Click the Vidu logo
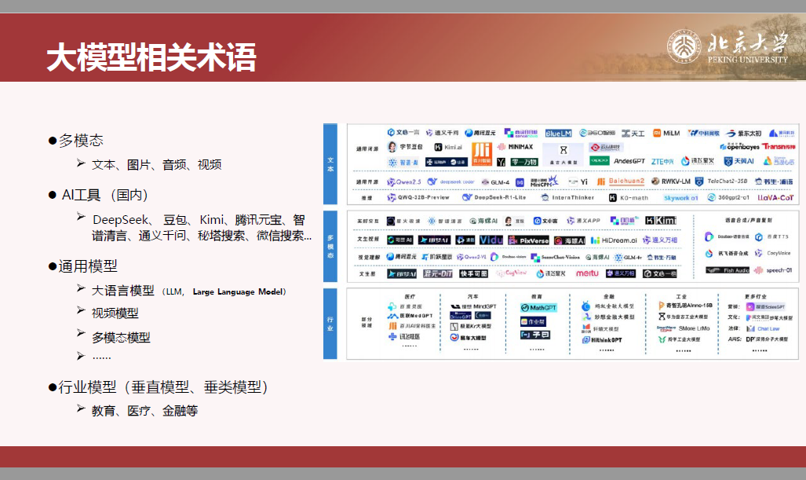The image size is (806, 480). [x=491, y=240]
